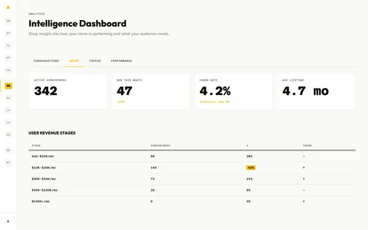Click the up trend arrow for $30K-$50K/mo
The width and height of the screenshot is (368, 230).
[x=304, y=179]
